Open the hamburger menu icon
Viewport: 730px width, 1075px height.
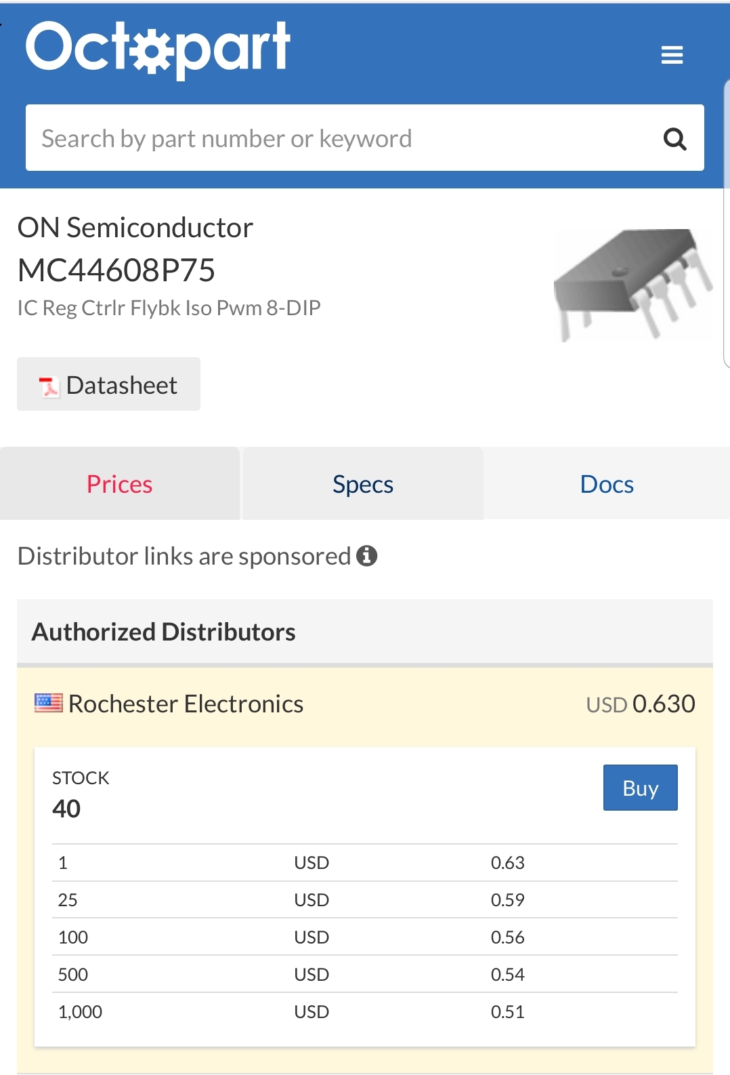tap(672, 55)
